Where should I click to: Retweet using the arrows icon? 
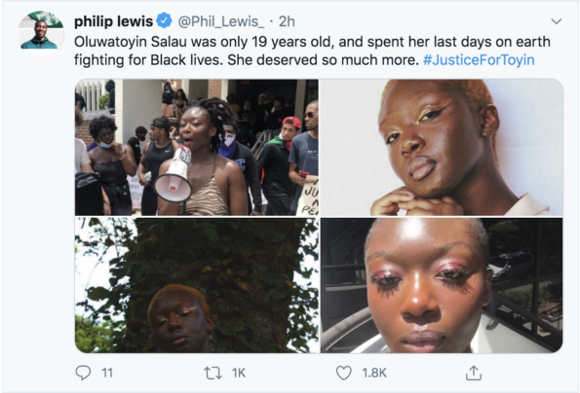pyautogui.click(x=213, y=374)
